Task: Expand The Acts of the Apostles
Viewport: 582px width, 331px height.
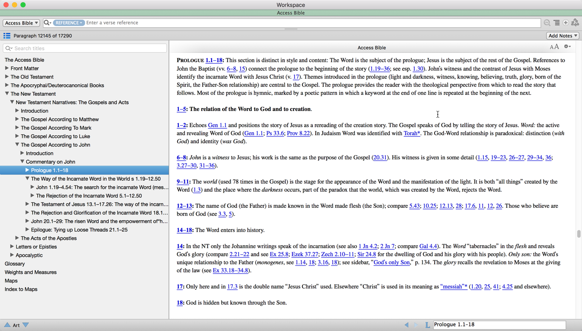Action: (17, 238)
